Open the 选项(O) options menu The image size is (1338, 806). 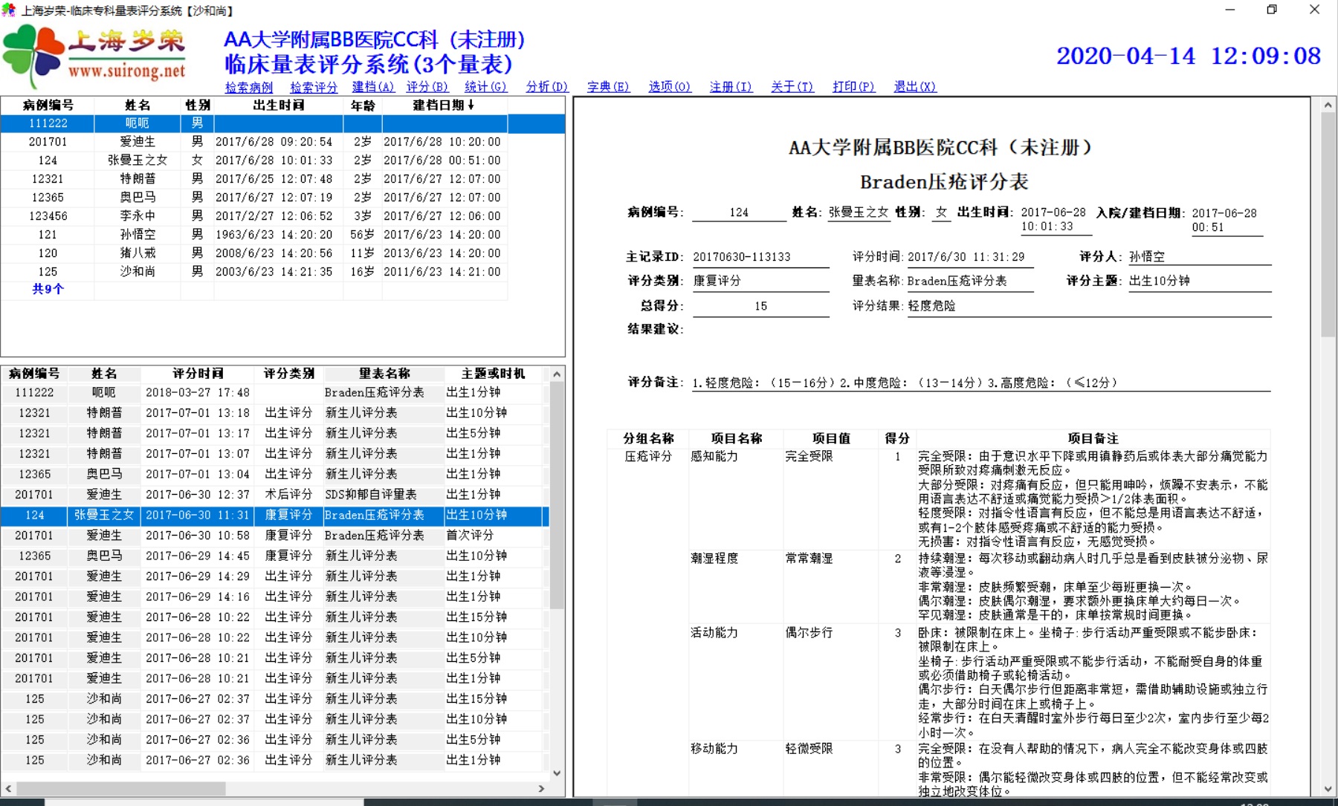[x=668, y=87]
